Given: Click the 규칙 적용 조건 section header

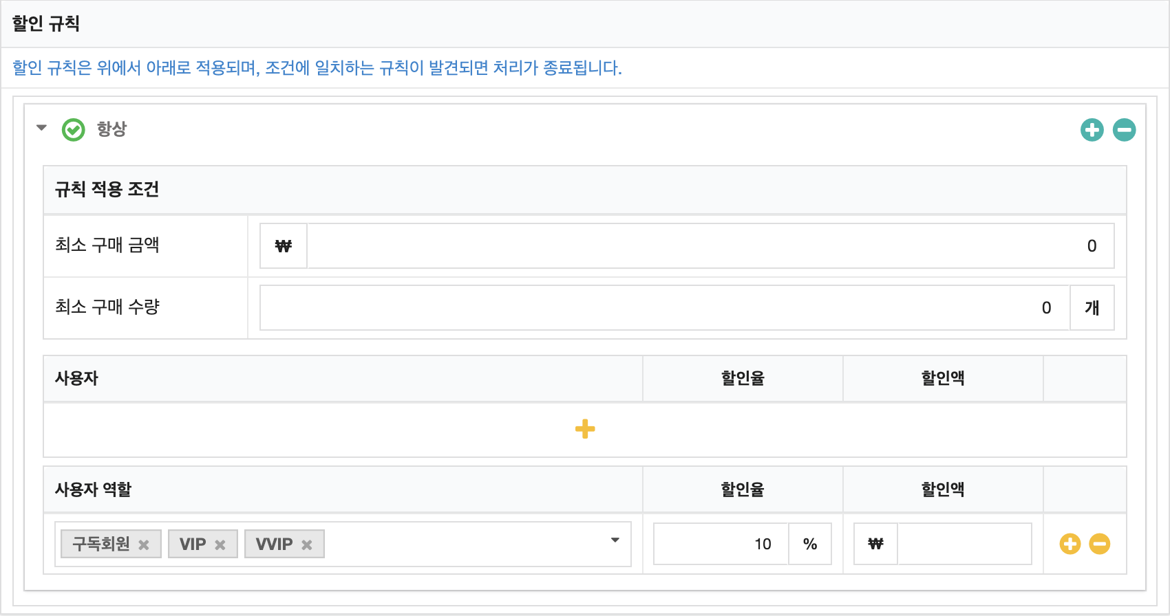Looking at the screenshot, I should pos(107,189).
